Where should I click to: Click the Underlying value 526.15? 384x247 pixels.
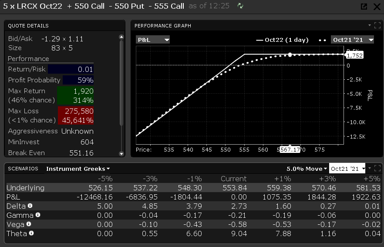click(101, 188)
